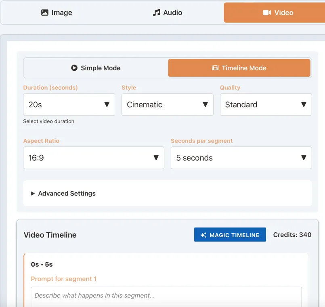Select the 0s - 5s segment header
The image size is (325, 307).
pyautogui.click(x=42, y=265)
